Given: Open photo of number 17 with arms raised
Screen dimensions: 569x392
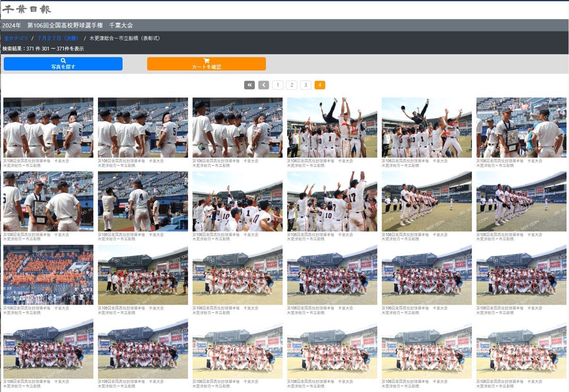Looking at the screenshot, I should pyautogui.click(x=332, y=201).
